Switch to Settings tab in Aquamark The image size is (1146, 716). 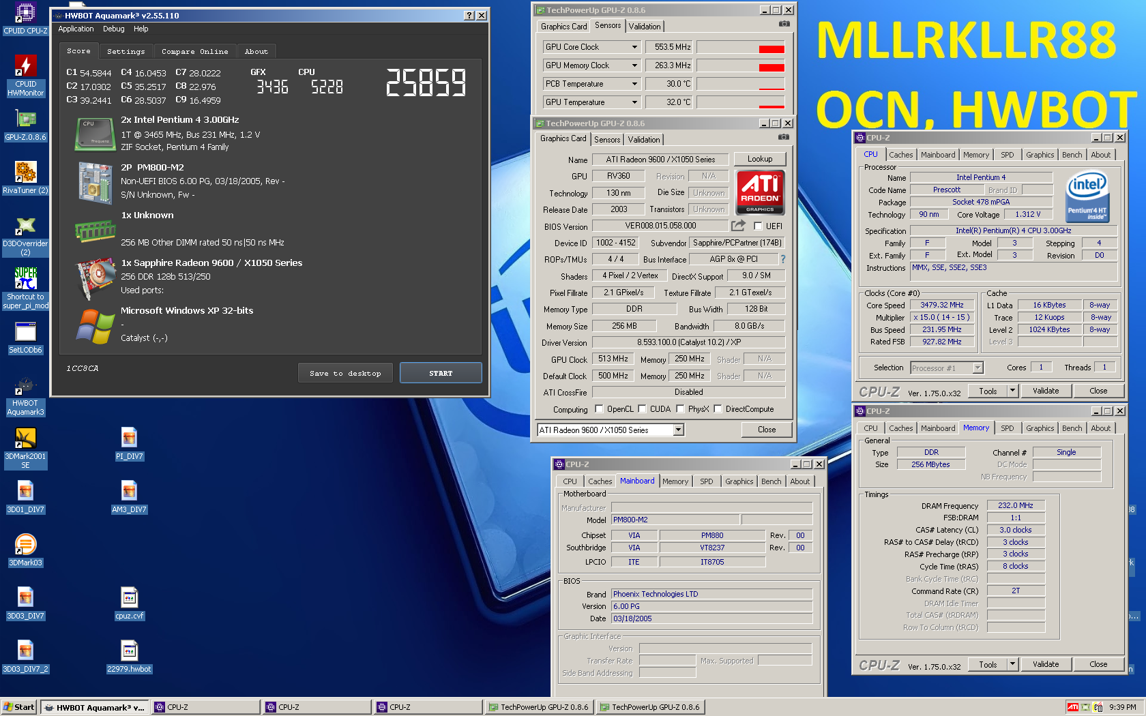(x=126, y=51)
